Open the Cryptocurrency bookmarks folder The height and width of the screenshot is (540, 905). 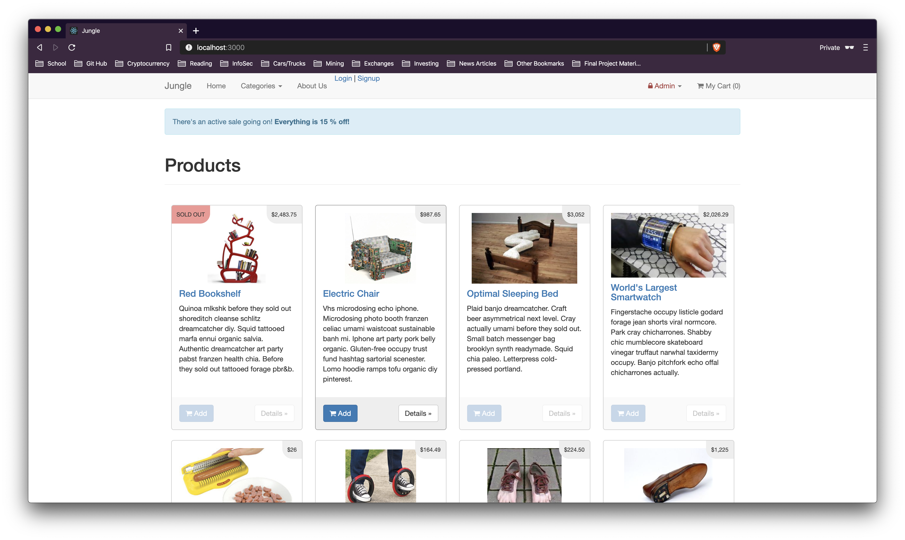coord(142,63)
